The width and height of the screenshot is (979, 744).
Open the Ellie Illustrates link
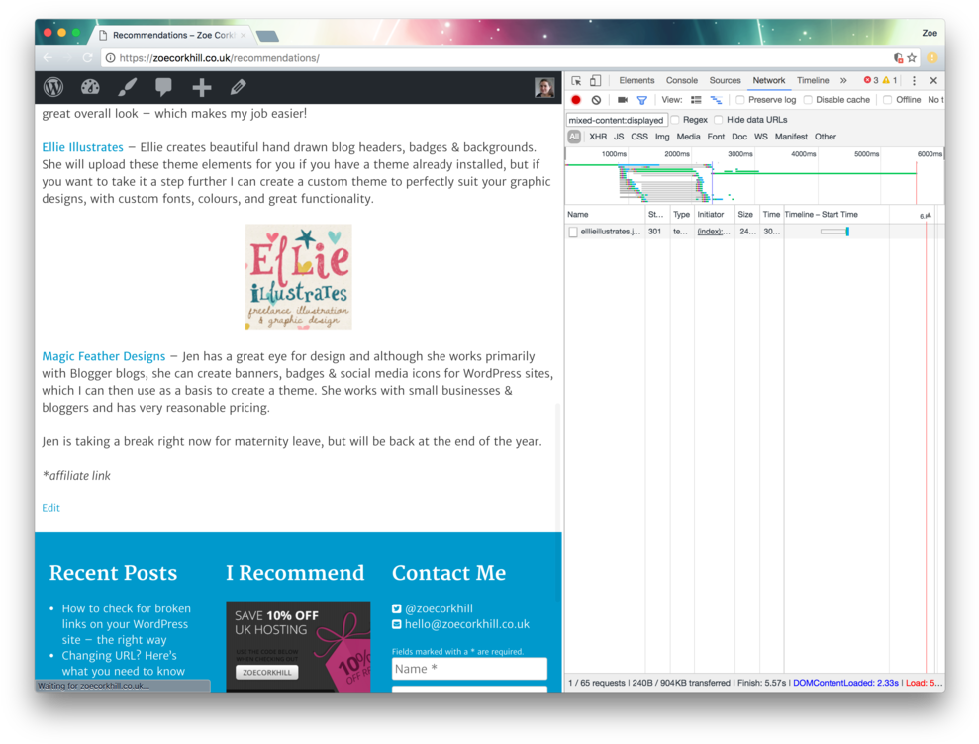click(x=82, y=147)
